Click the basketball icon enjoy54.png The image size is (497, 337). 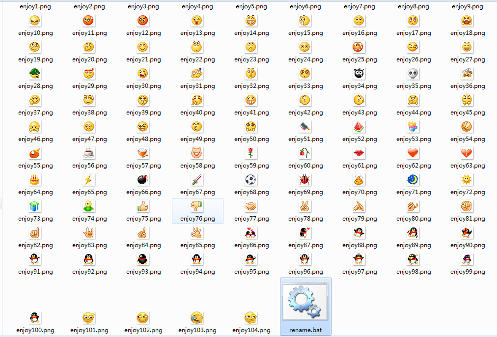pos(467,127)
